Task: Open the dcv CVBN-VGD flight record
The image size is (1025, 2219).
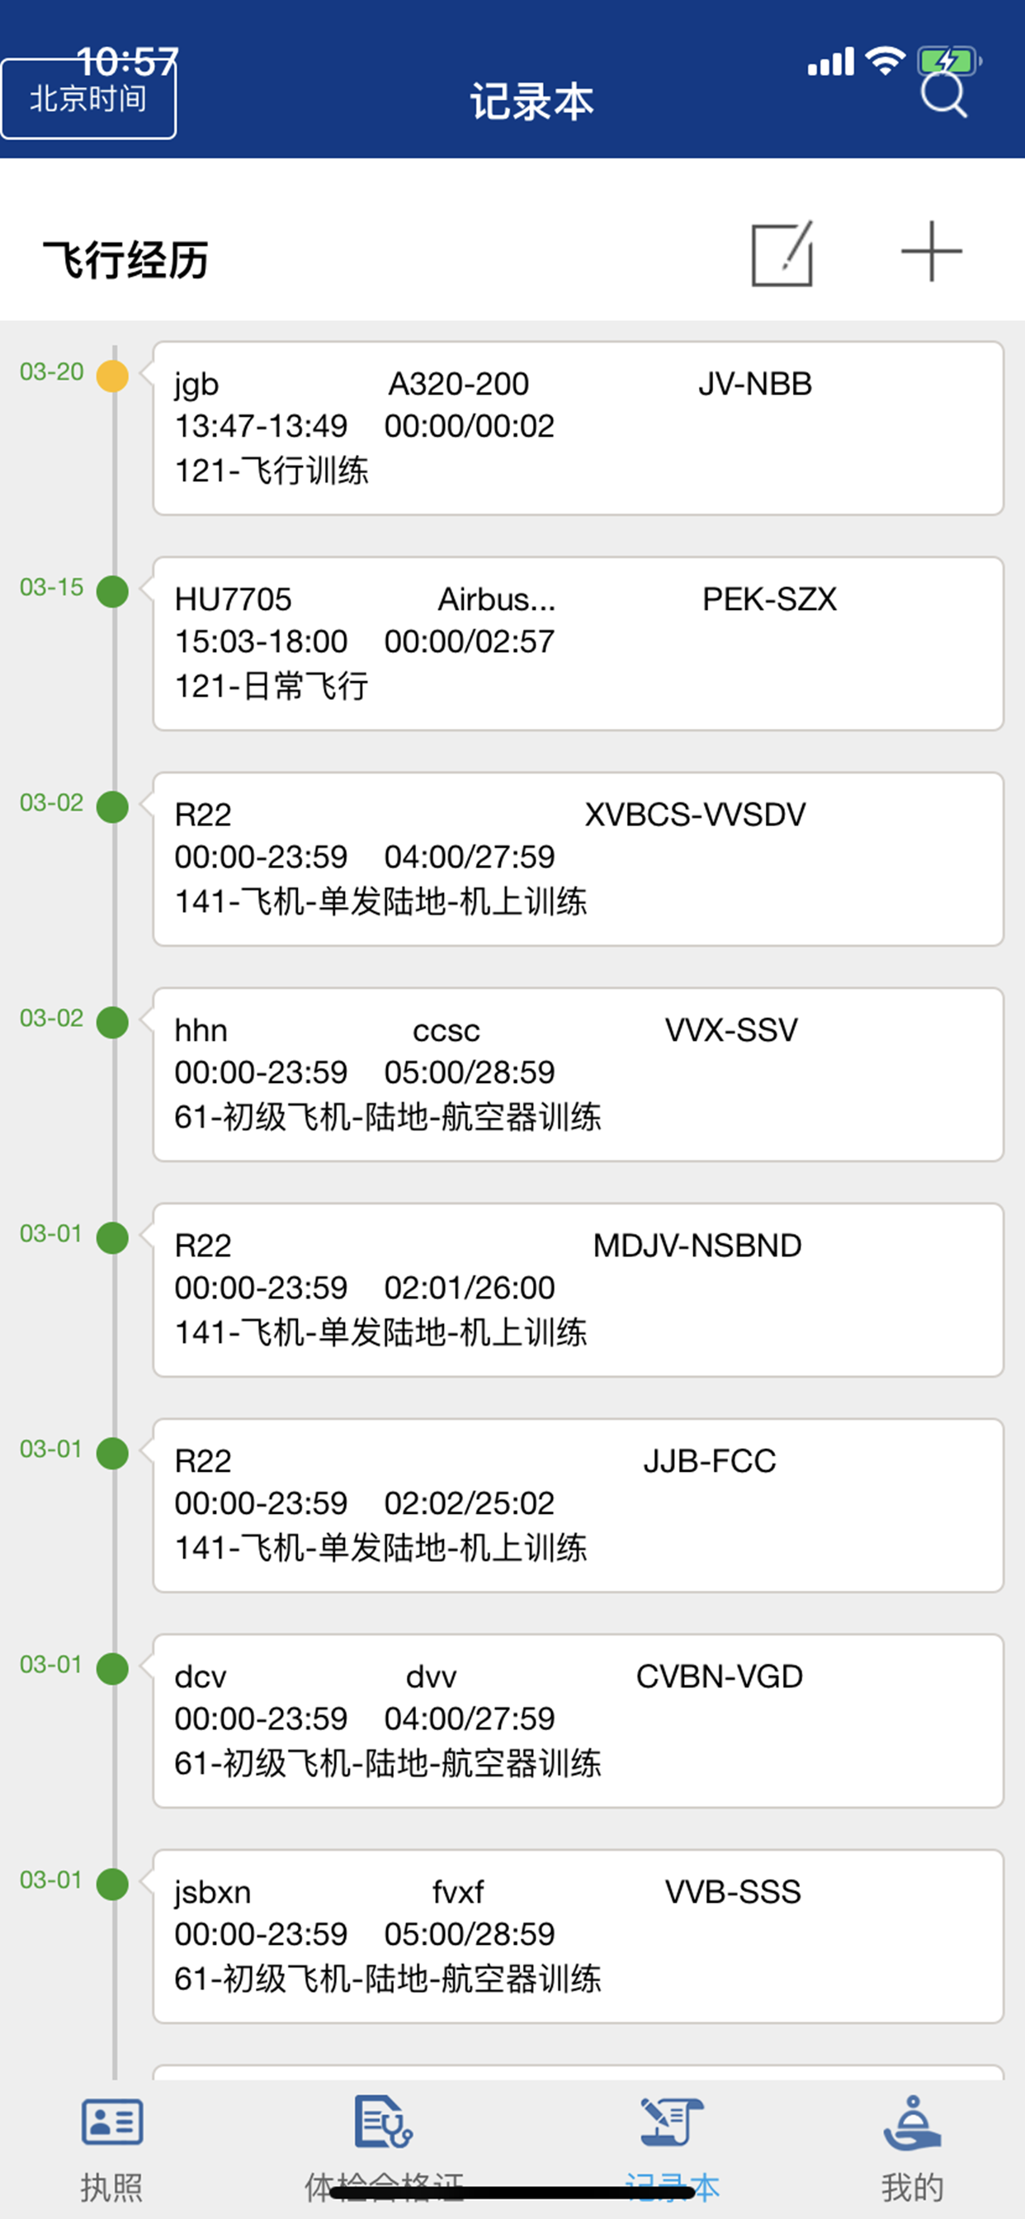Action: point(578,1720)
